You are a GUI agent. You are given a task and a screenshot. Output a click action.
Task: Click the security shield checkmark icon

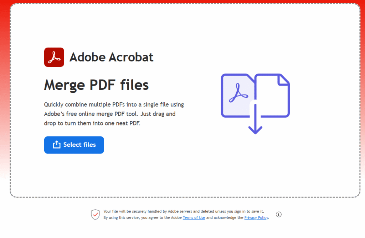pos(95,214)
